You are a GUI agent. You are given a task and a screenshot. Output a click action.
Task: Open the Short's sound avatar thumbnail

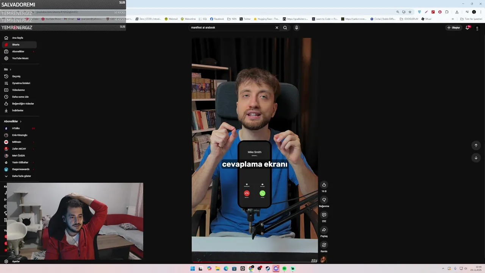[x=323, y=260]
